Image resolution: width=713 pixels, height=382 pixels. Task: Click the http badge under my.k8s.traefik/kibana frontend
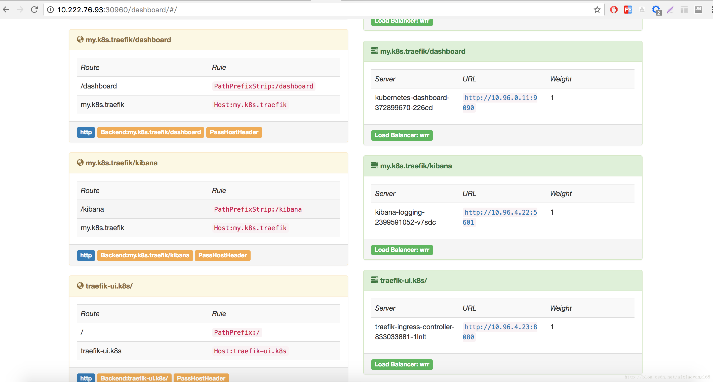86,255
